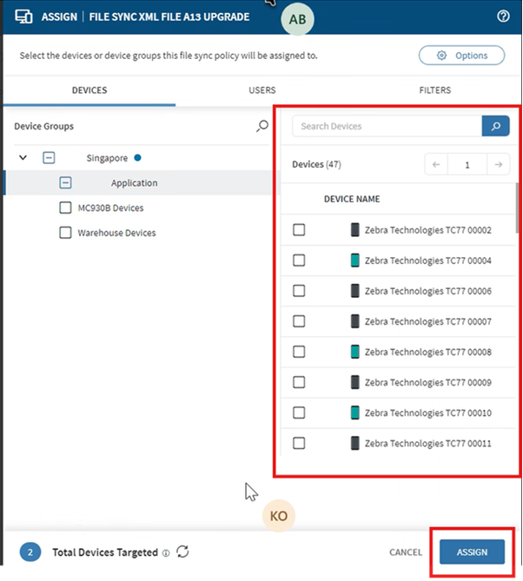Click the teal device icon for TC77 00008
This screenshot has height=581, width=523.
[354, 351]
